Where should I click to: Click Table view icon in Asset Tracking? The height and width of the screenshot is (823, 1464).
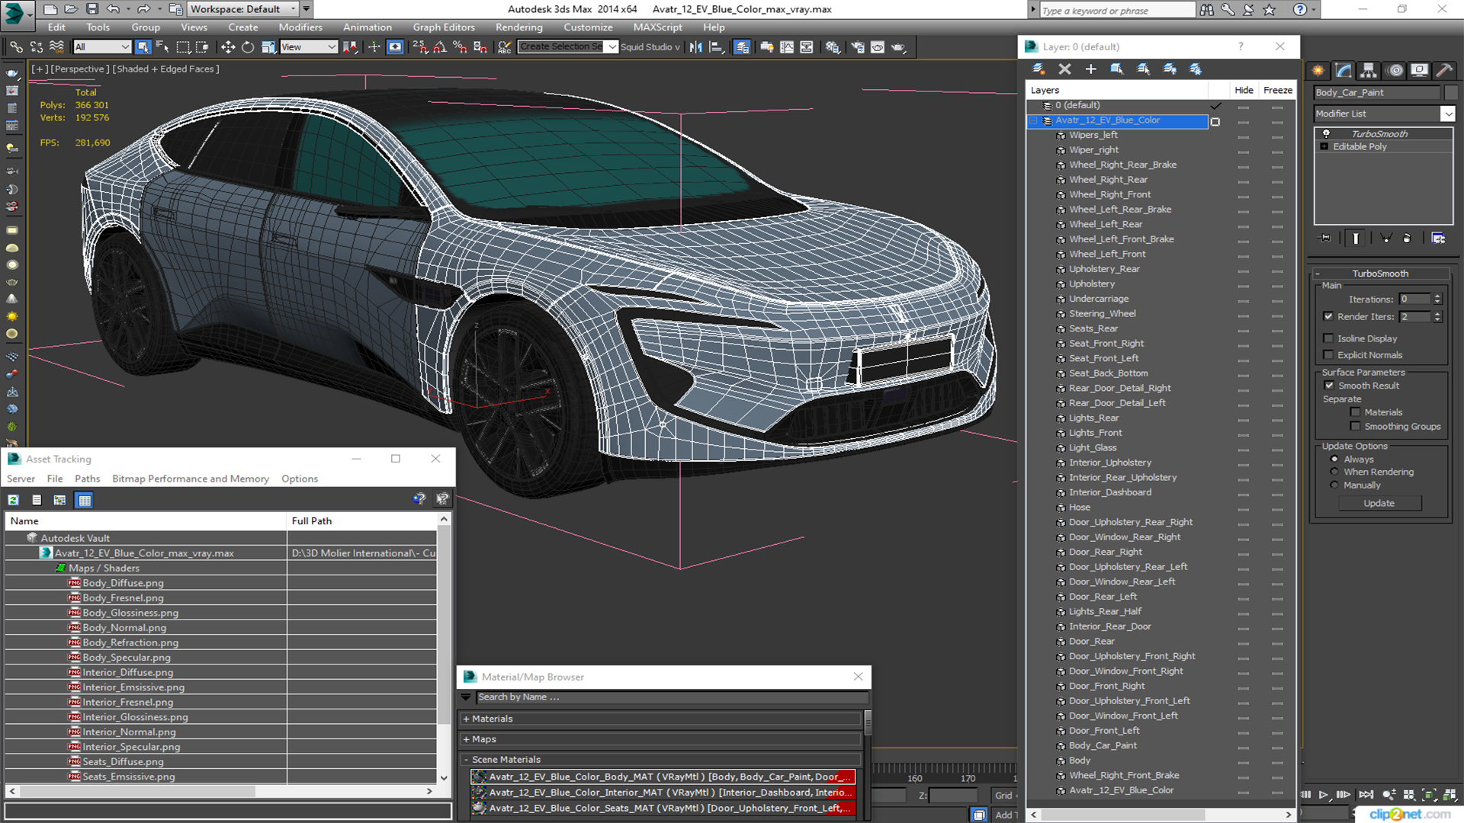[x=85, y=500]
